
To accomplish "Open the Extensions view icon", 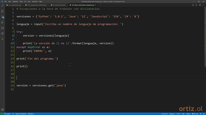I will [x=3, y=34].
